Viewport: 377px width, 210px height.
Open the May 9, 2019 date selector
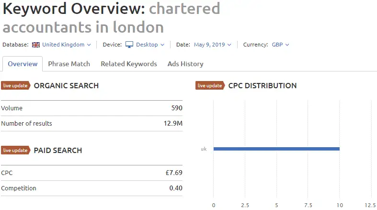[x=213, y=45]
